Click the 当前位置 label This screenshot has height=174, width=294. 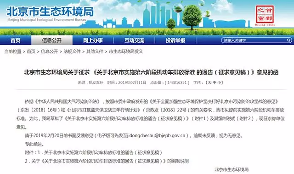pyautogui.click(x=13, y=51)
